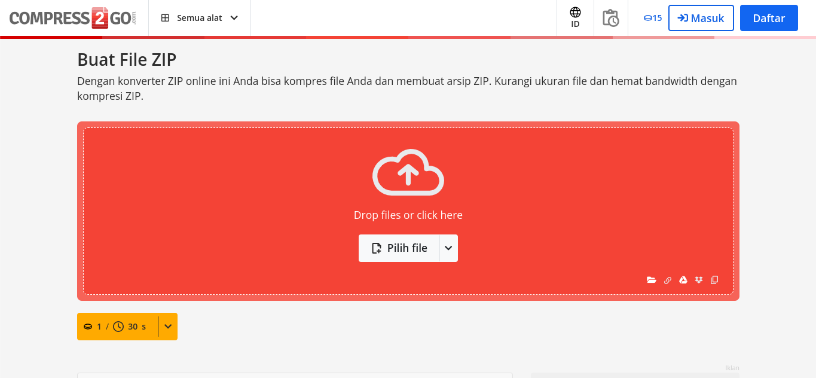816x378 pixels.
Task: Click the cloud upload icon
Action: (408, 172)
